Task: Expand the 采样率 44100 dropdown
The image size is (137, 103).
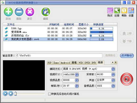Action: tap(113, 75)
